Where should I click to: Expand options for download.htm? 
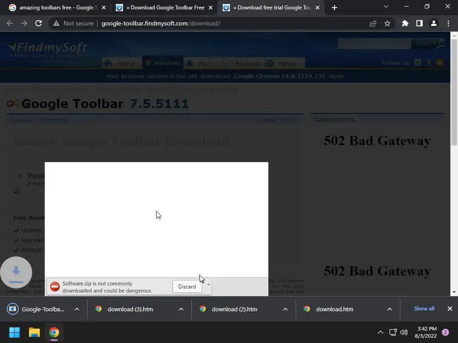390,309
